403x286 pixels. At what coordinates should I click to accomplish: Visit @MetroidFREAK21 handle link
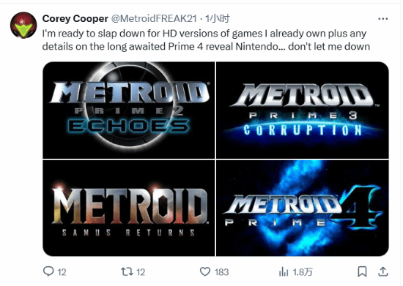point(154,19)
